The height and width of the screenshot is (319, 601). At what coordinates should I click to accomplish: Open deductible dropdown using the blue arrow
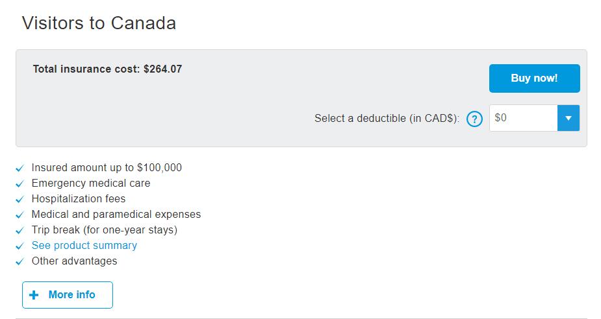click(x=569, y=118)
